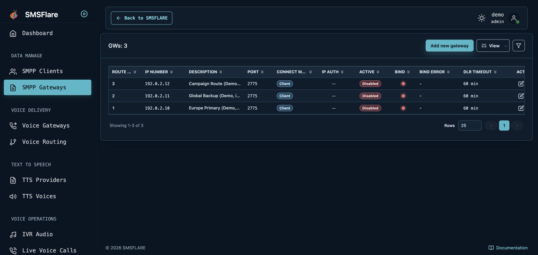Go to Dashboard in the sidebar

[x=48, y=33]
